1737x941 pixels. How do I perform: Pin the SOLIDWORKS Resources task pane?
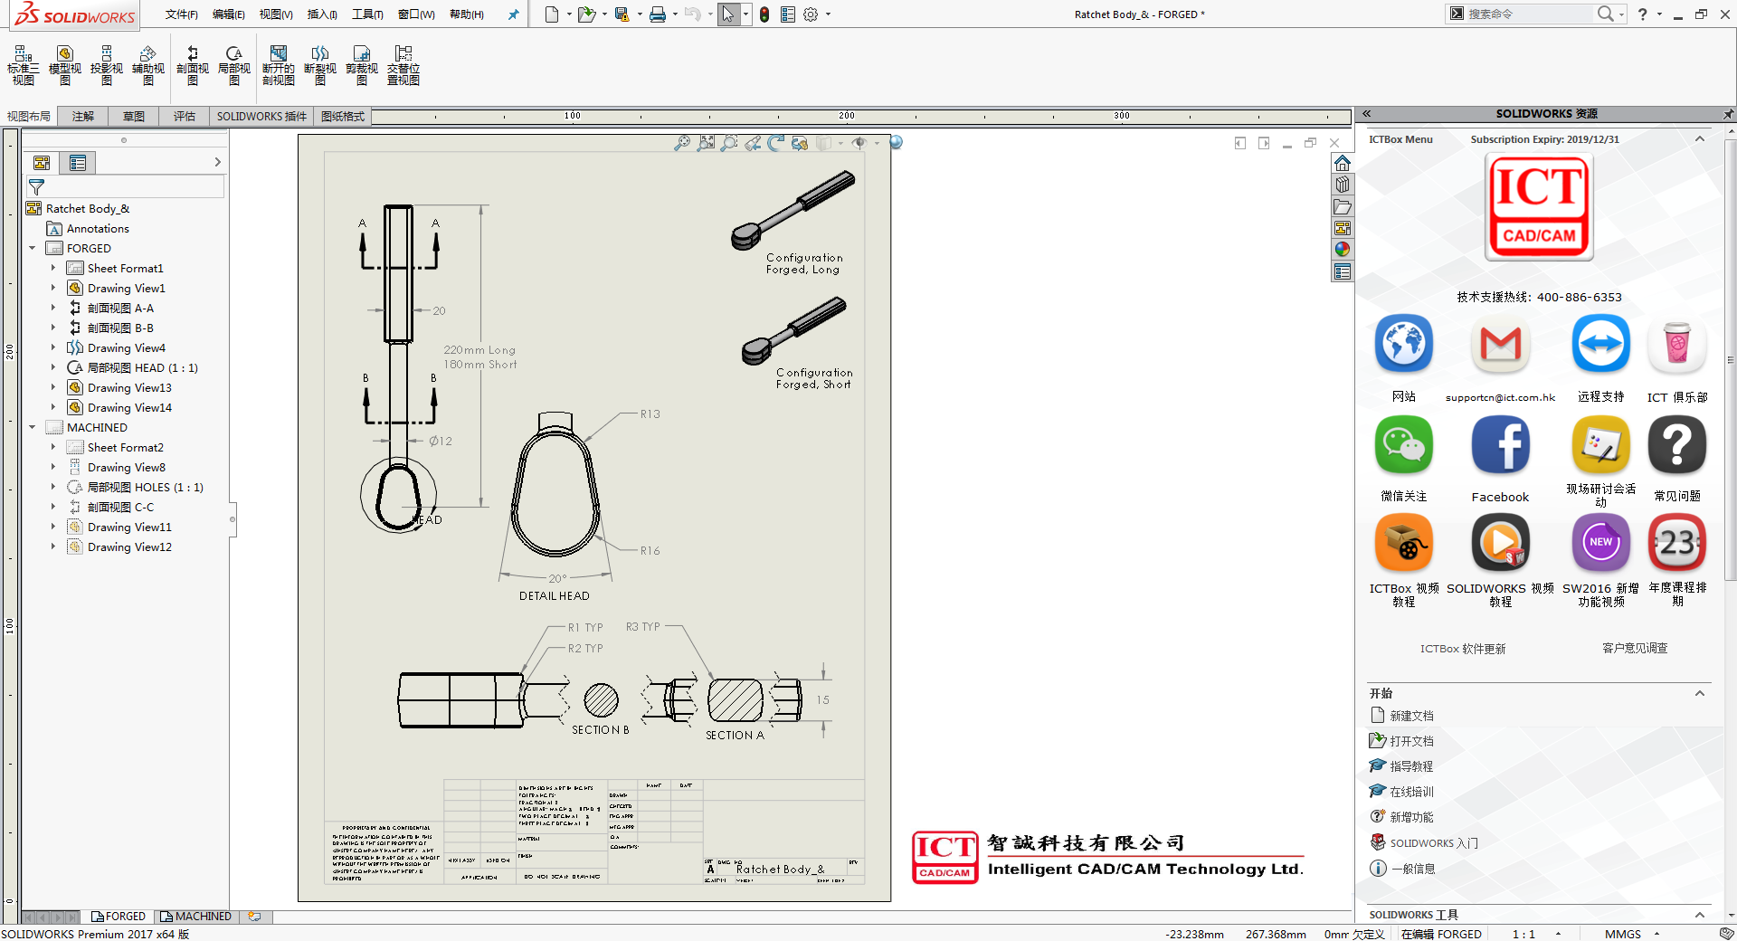[1728, 114]
